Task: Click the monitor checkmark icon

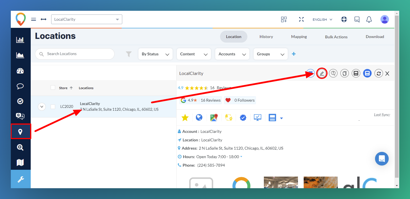Action: click(x=258, y=118)
